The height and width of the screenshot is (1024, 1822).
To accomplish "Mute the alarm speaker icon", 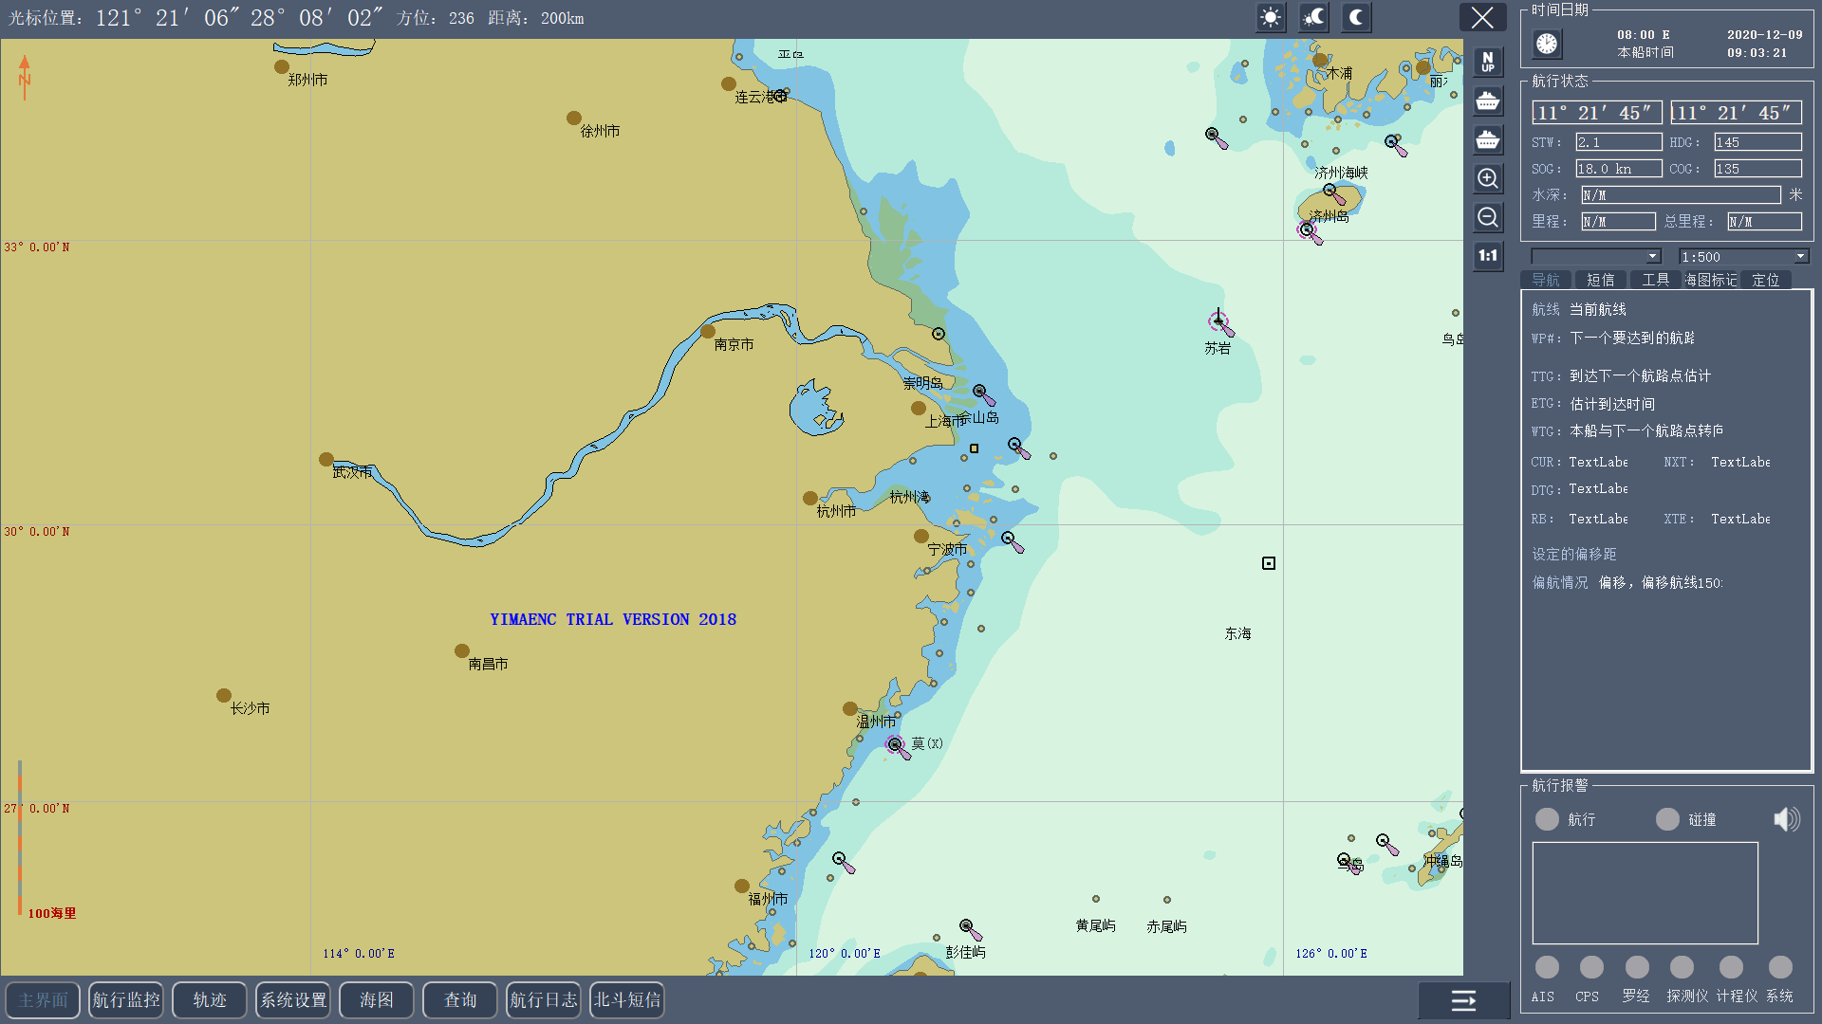I will click(x=1786, y=819).
